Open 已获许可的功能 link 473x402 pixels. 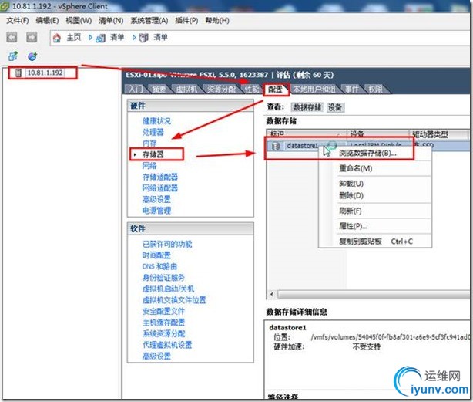[167, 244]
